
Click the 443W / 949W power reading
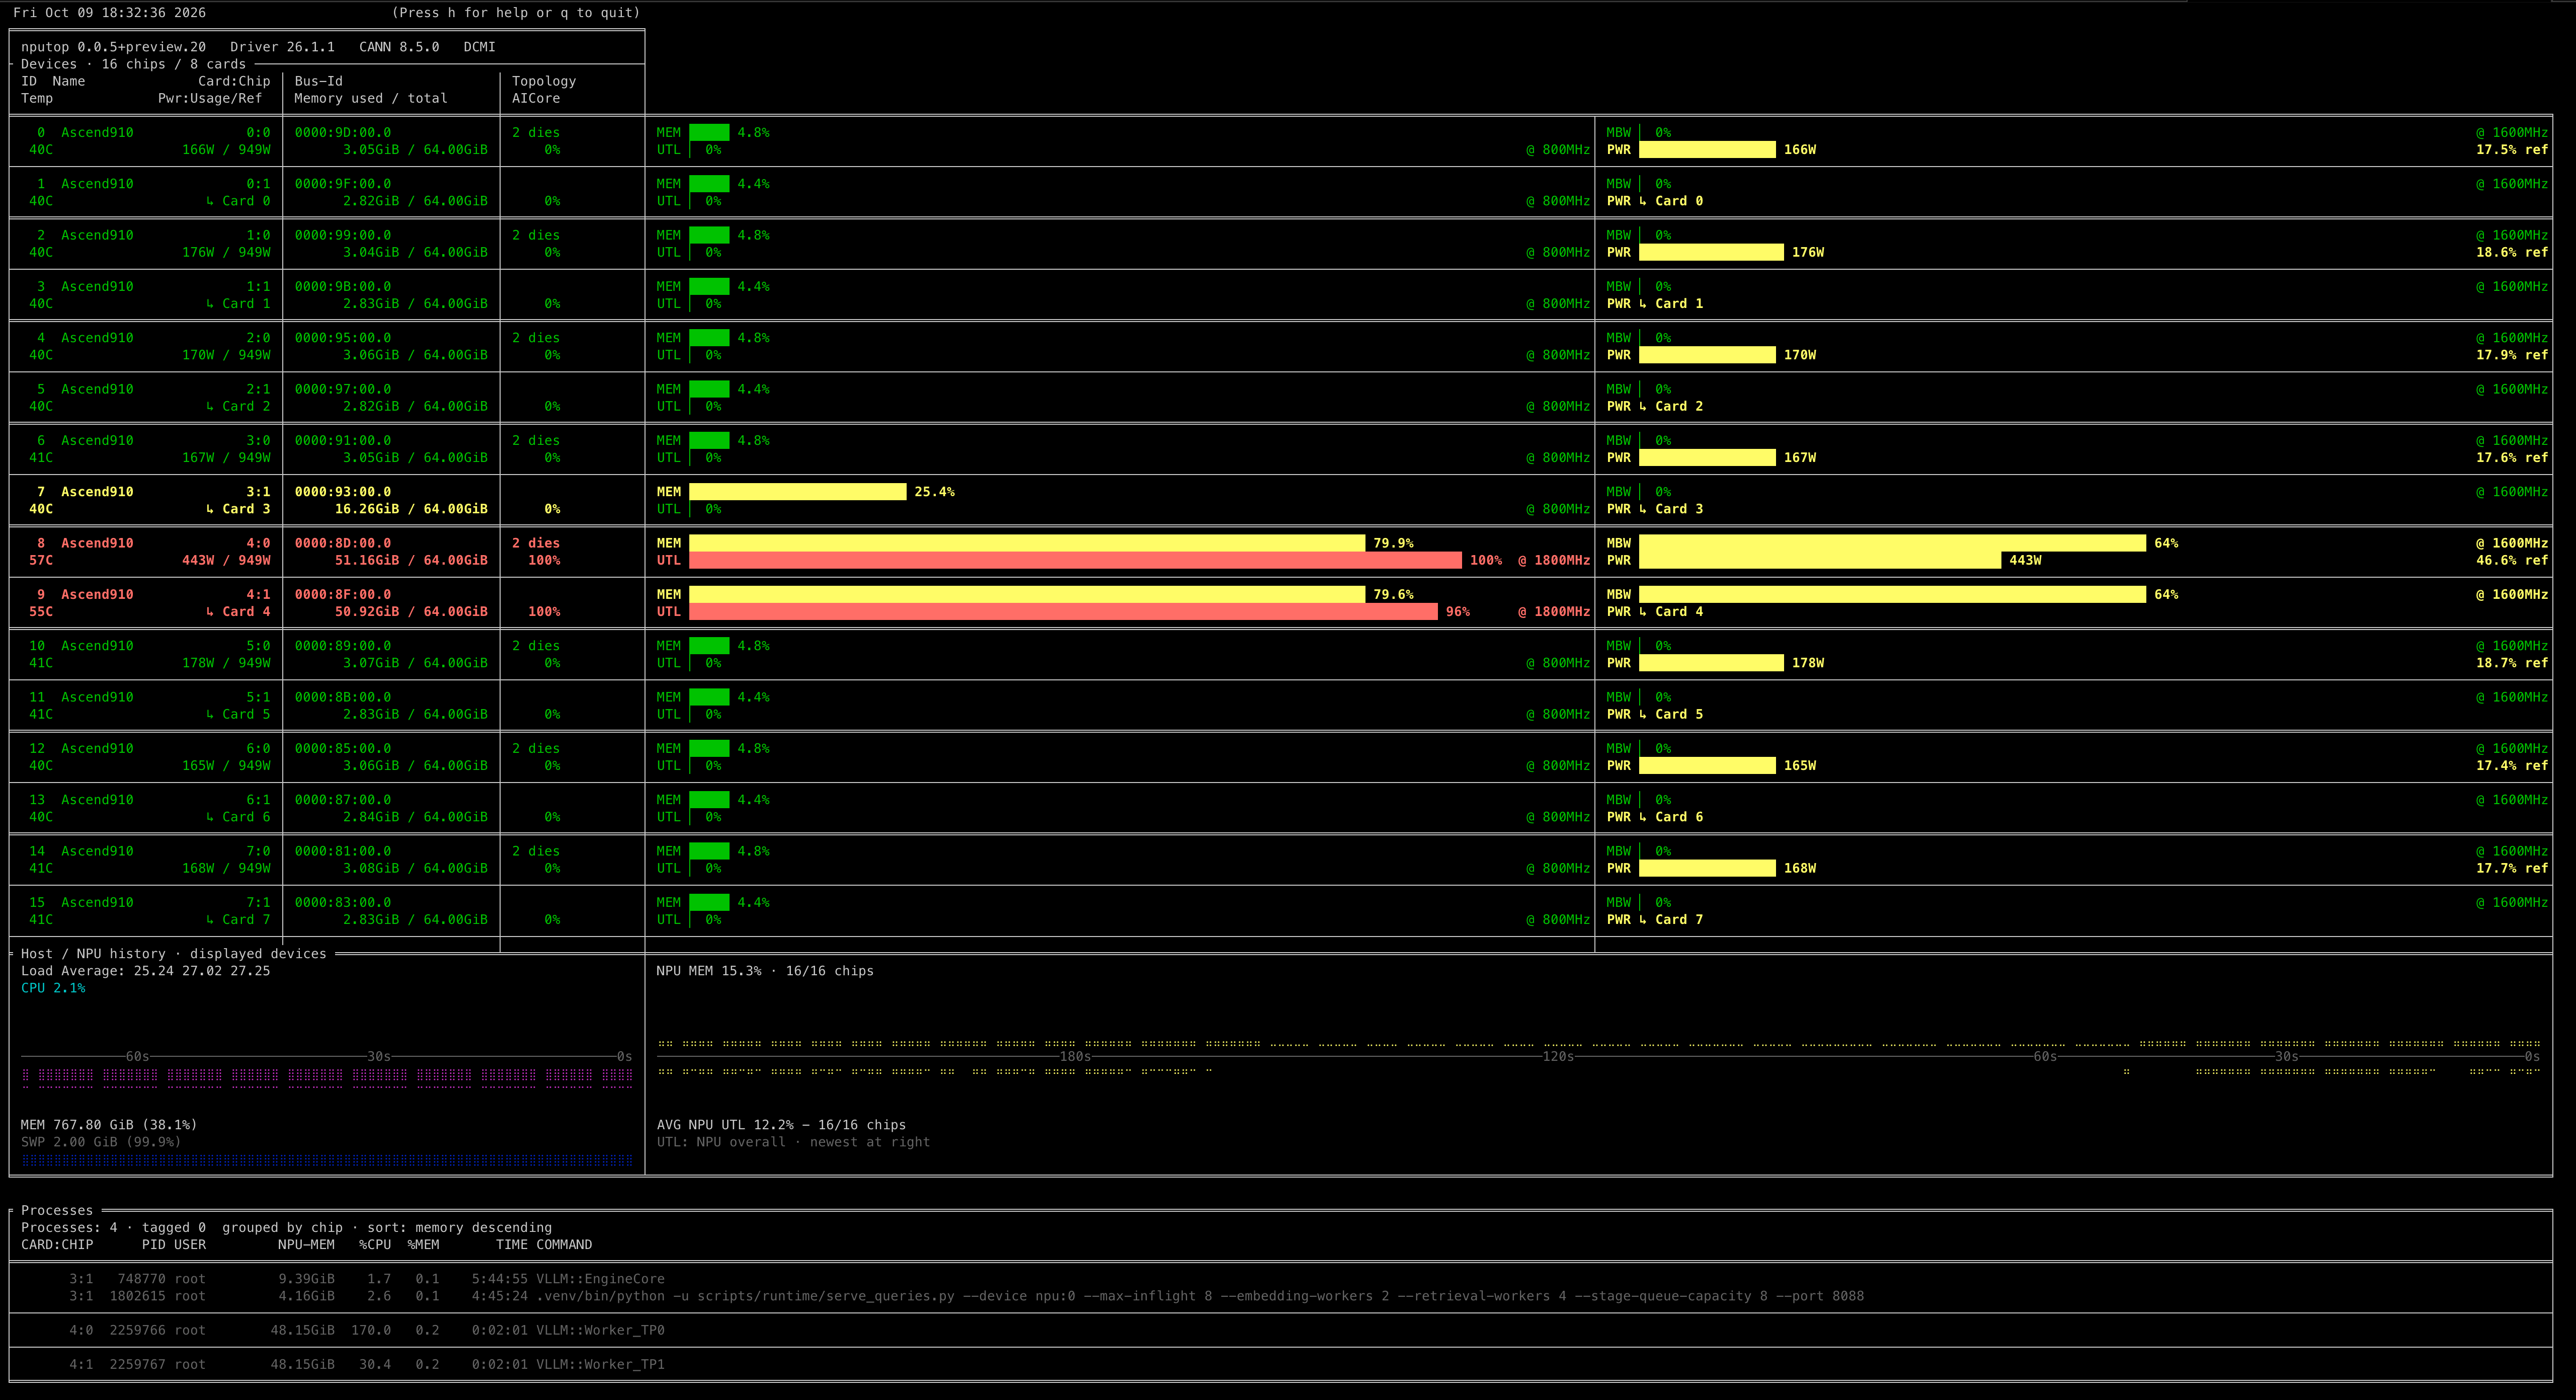click(226, 561)
